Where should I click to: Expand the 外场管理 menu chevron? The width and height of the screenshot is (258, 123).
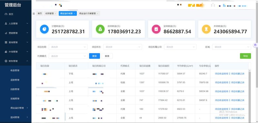click(27, 52)
